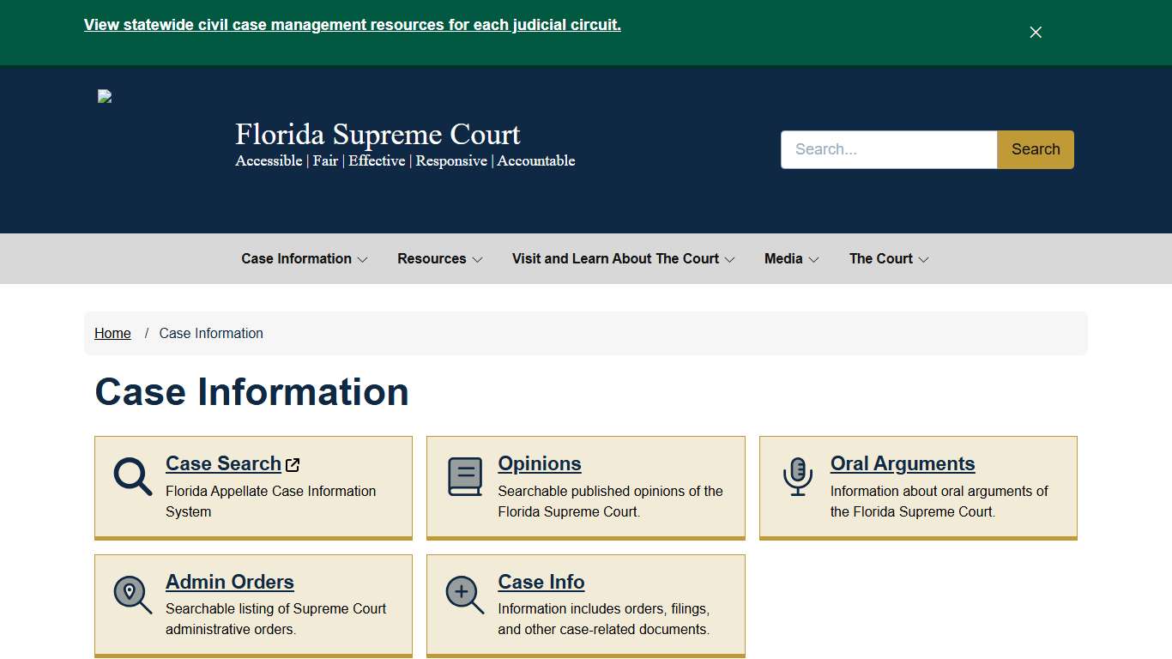Click the magnifier-plus icon next to Case Info
The image size is (1172, 659).
(x=463, y=594)
